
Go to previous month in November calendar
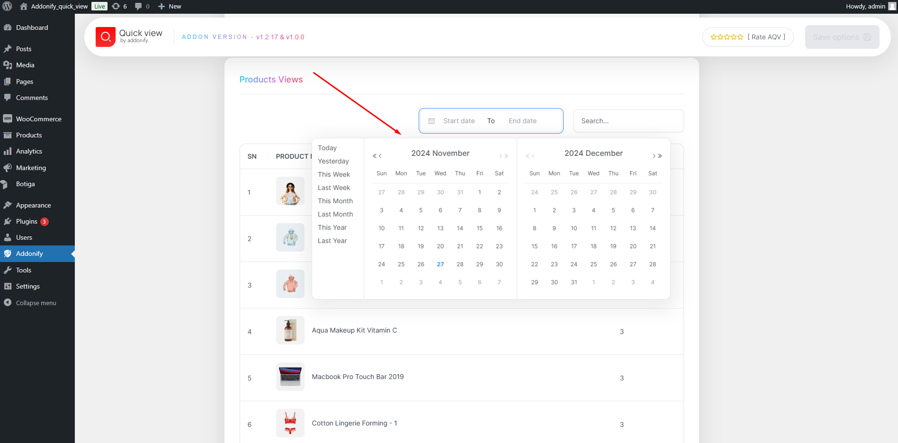click(x=380, y=156)
